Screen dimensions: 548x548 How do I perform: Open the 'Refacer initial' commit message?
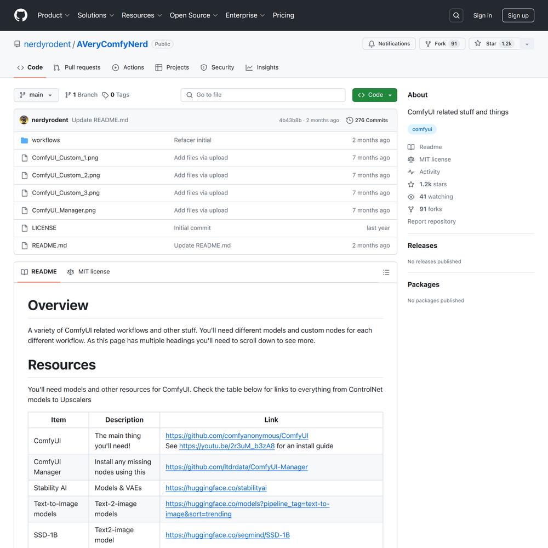192,140
